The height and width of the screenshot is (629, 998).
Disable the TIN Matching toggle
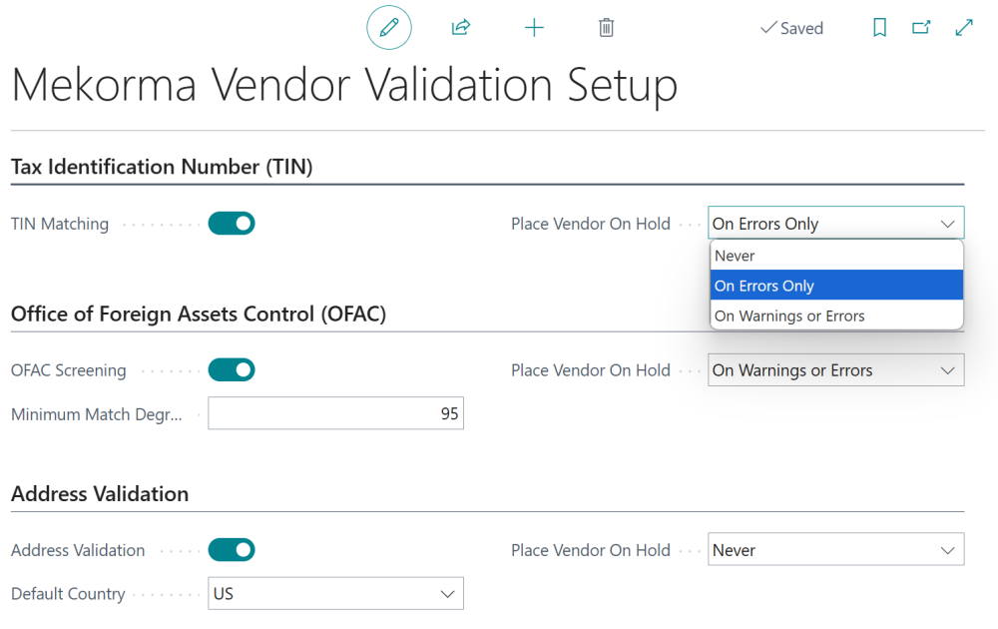pos(232,224)
